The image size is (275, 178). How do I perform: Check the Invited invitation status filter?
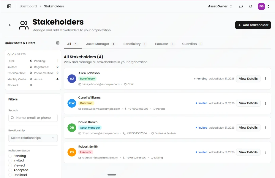(10, 161)
